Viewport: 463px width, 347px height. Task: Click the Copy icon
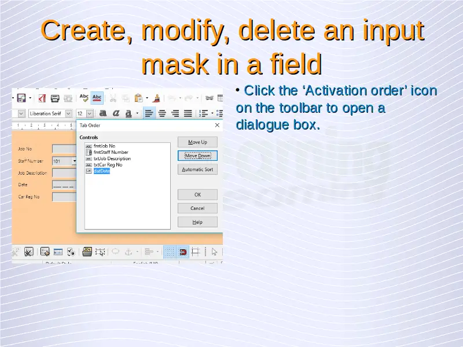click(x=126, y=98)
